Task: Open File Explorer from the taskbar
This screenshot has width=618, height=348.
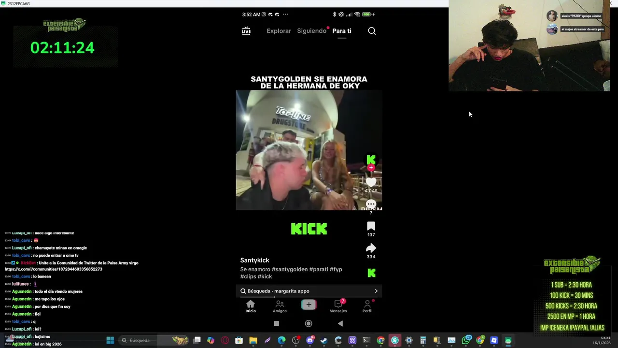Action: (x=253, y=340)
